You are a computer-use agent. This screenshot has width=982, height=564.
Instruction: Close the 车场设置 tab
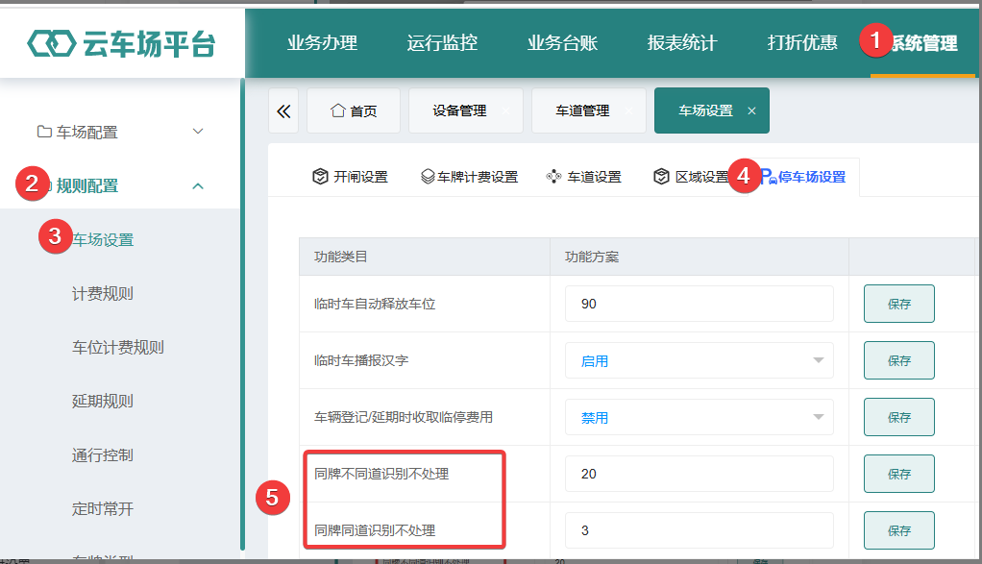(x=751, y=110)
